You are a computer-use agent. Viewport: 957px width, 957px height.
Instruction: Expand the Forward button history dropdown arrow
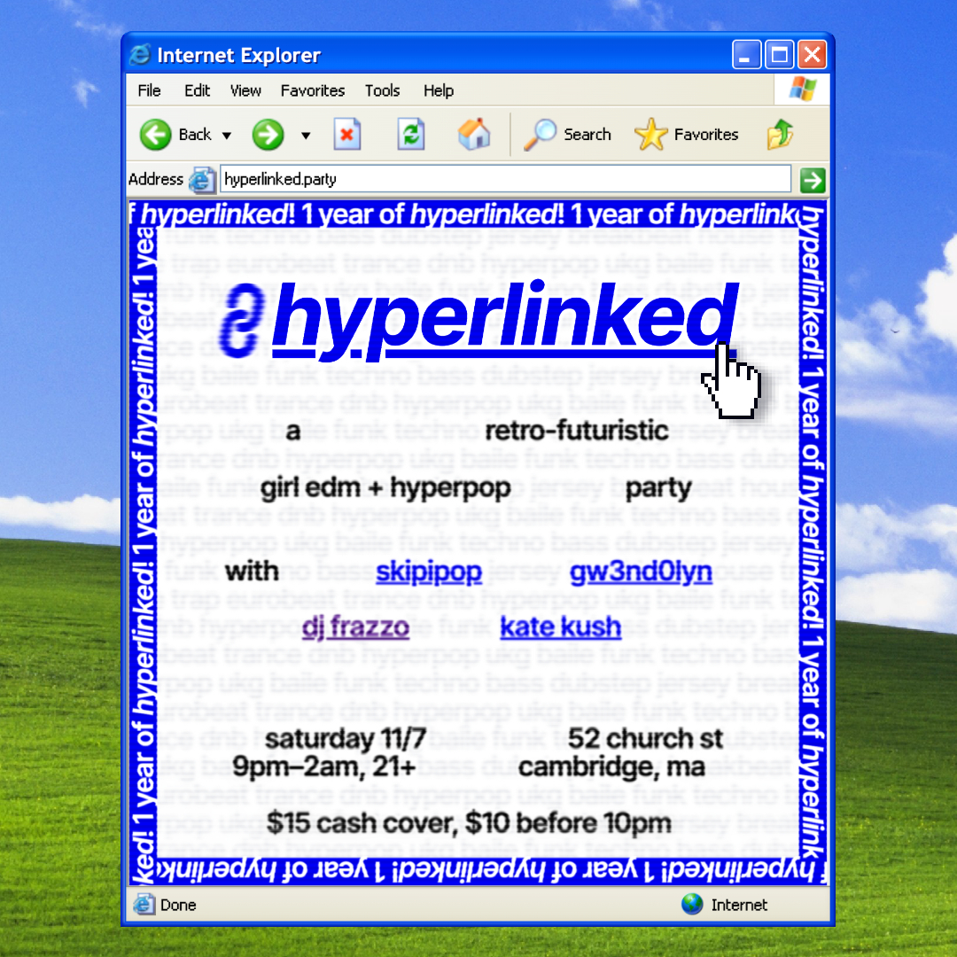pyautogui.click(x=306, y=136)
